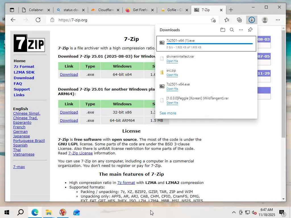
Task: Open downloads folder icon in Downloads panel
Action: [x=223, y=30]
